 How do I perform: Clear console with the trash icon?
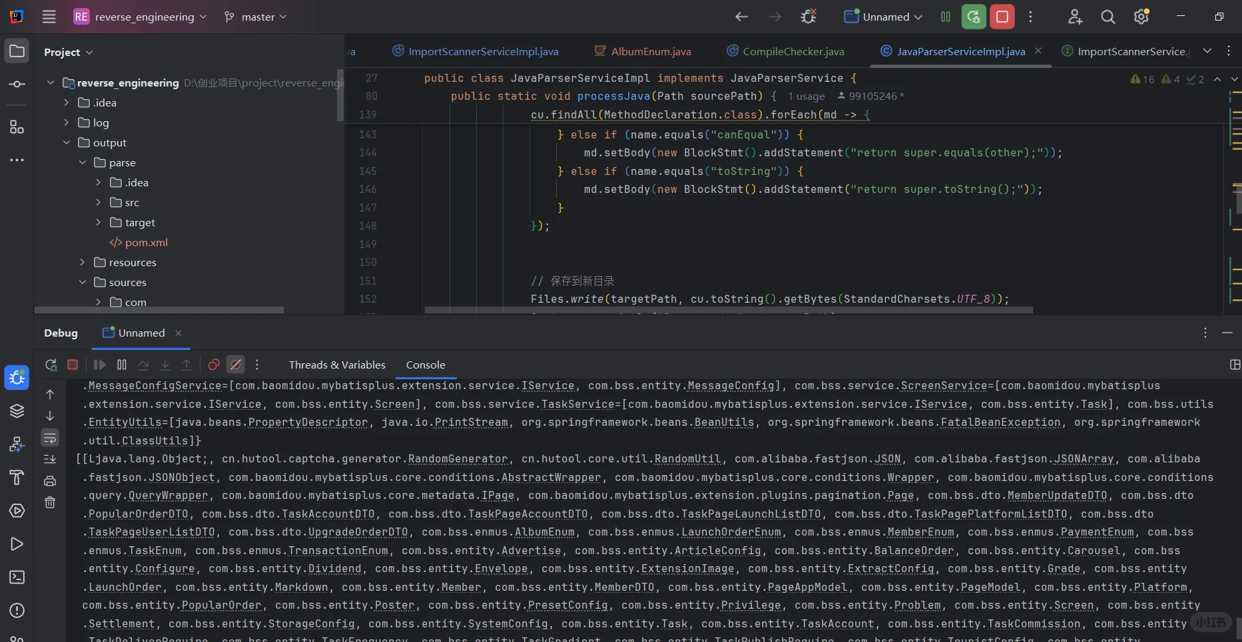50,502
